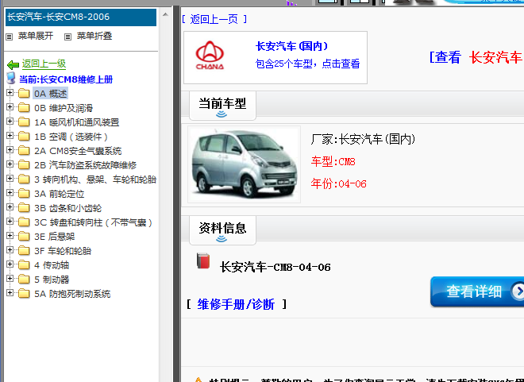Click the 返回上一页 link
The image size is (524, 382).
214,19
